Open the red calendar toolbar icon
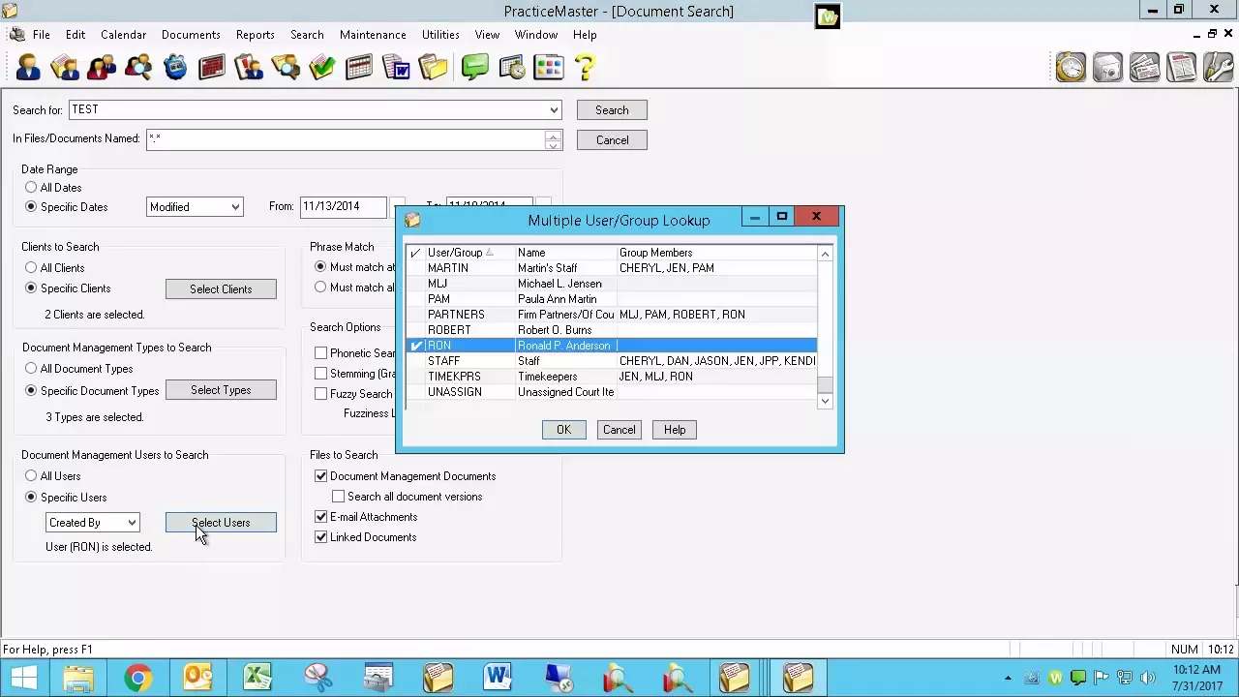1239x697 pixels. coord(212,67)
